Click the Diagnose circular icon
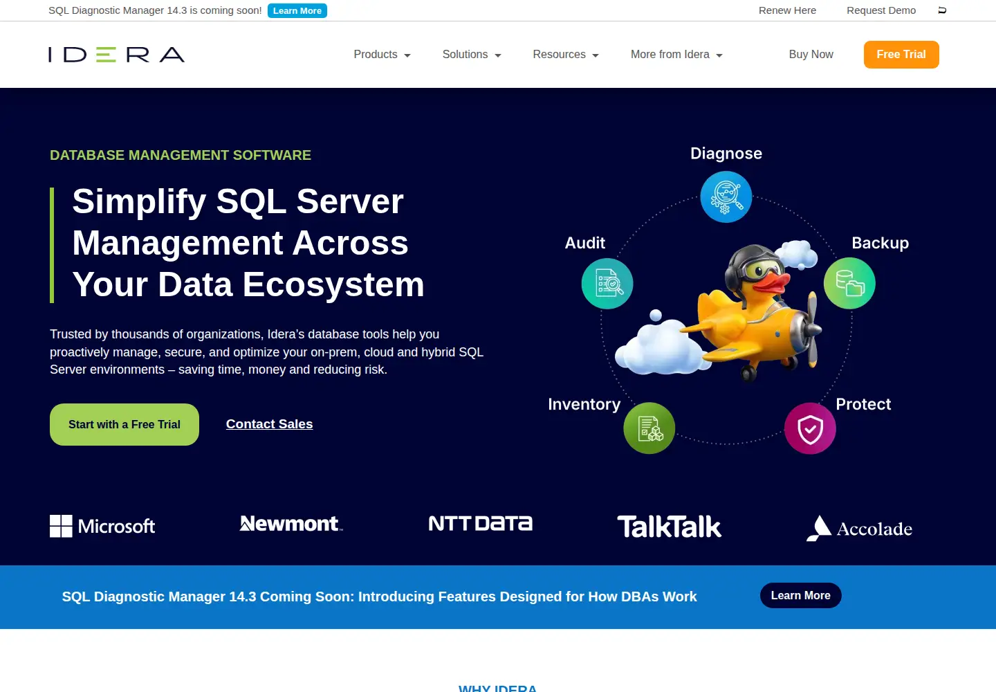Screen dimensions: 996x692 (726, 197)
